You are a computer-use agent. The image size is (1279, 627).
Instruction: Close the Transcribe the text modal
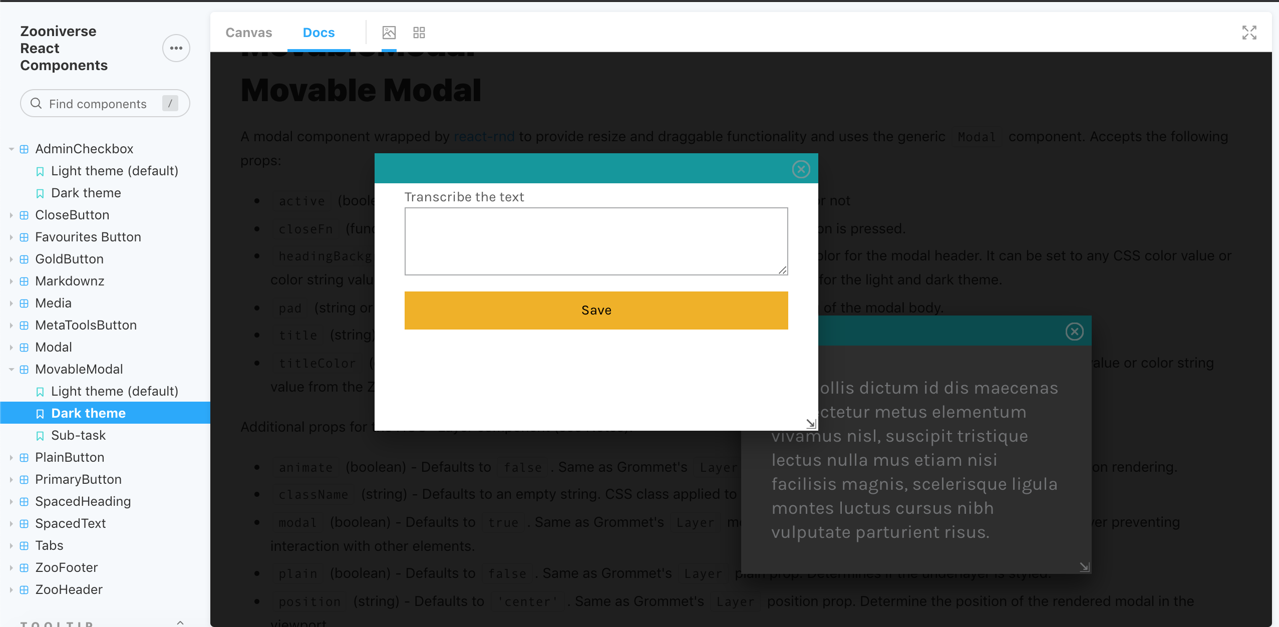(x=800, y=169)
